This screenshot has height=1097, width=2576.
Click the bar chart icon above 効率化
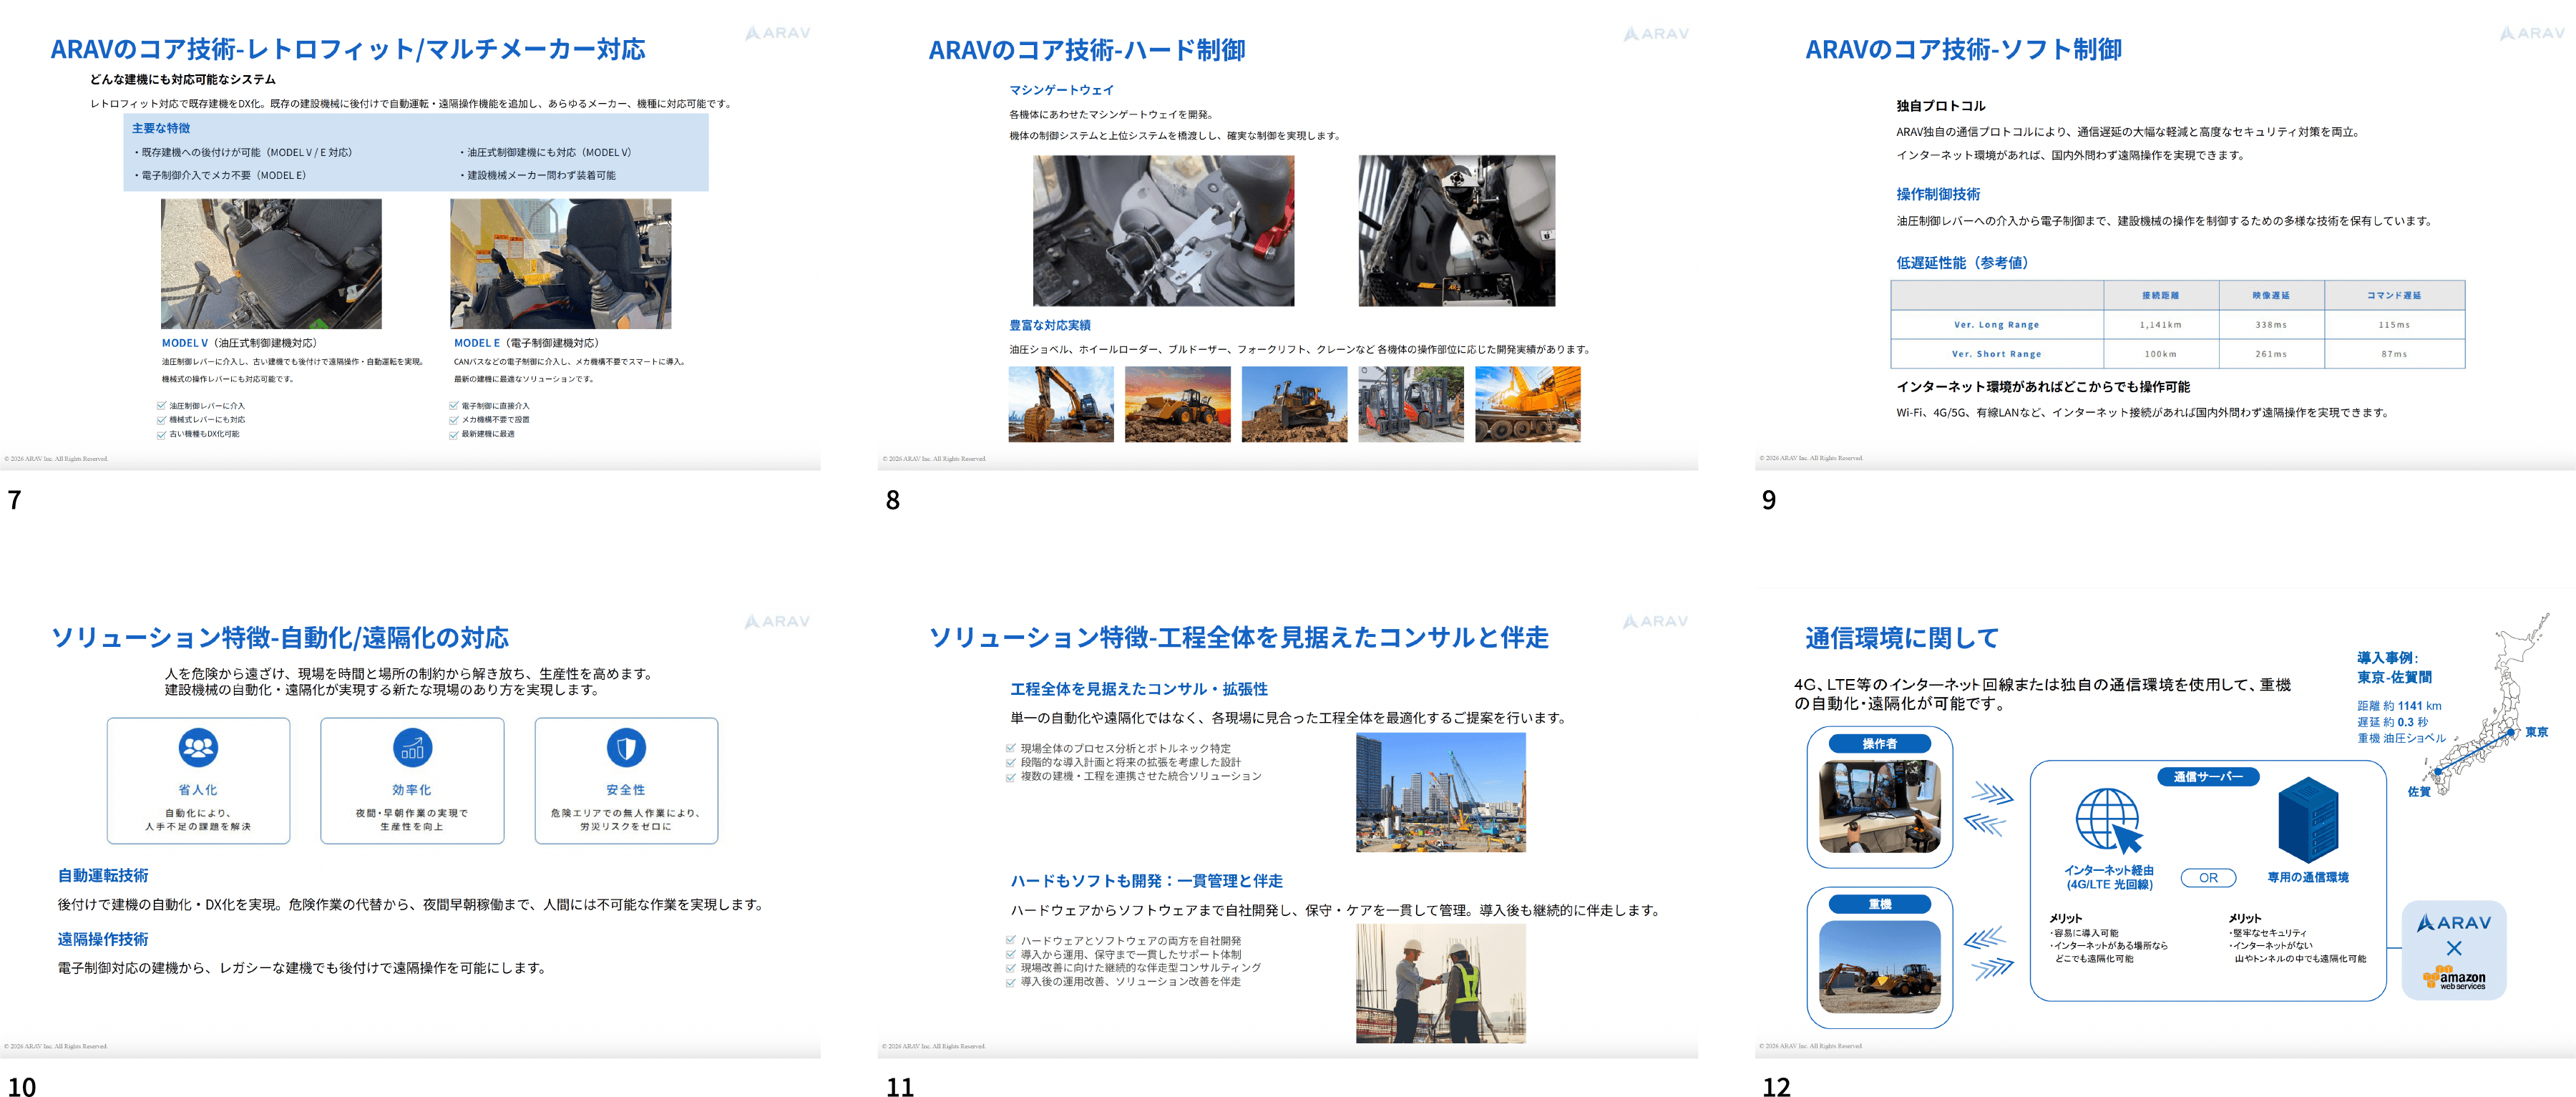[x=412, y=747]
